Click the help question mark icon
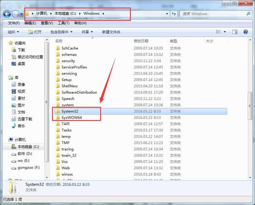 tap(246, 32)
